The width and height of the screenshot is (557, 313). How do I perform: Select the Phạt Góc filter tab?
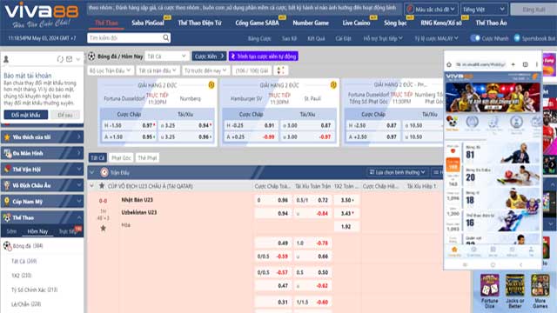(121, 158)
